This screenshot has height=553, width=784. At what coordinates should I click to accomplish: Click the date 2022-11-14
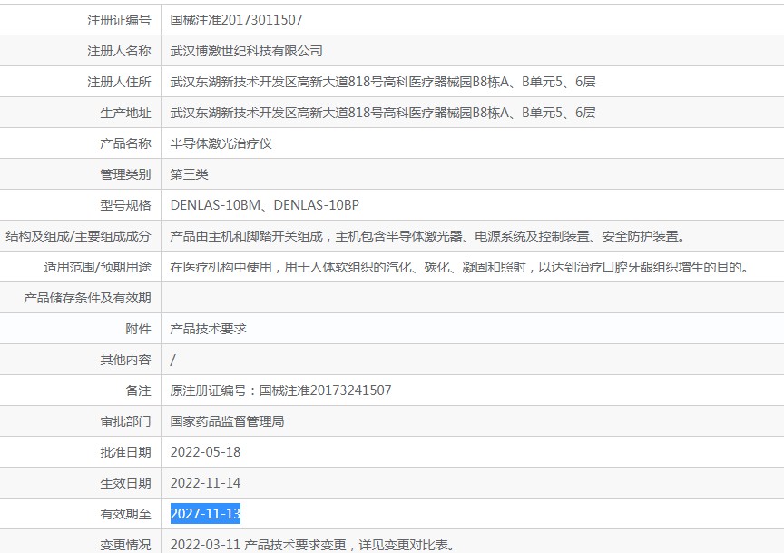coord(205,483)
